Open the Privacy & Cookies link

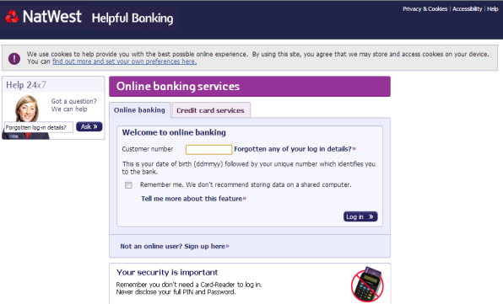pyautogui.click(x=425, y=9)
